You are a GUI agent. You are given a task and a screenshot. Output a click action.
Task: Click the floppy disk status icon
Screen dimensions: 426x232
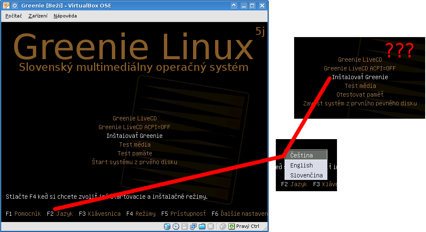[x=184, y=226]
